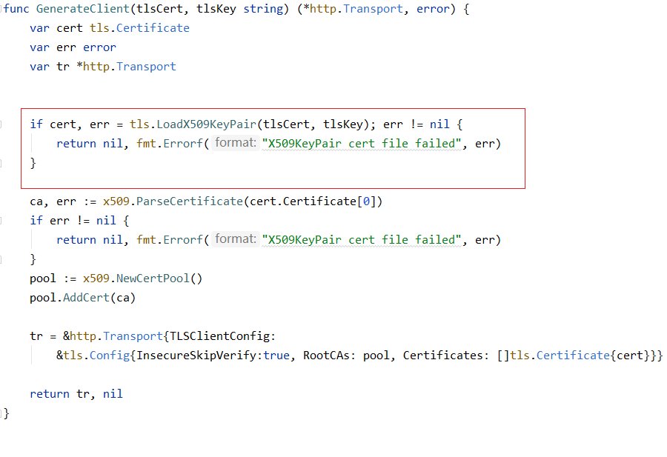The height and width of the screenshot is (457, 667).
Task: Click 'RootCAs: pool' field
Action: tap(346, 356)
